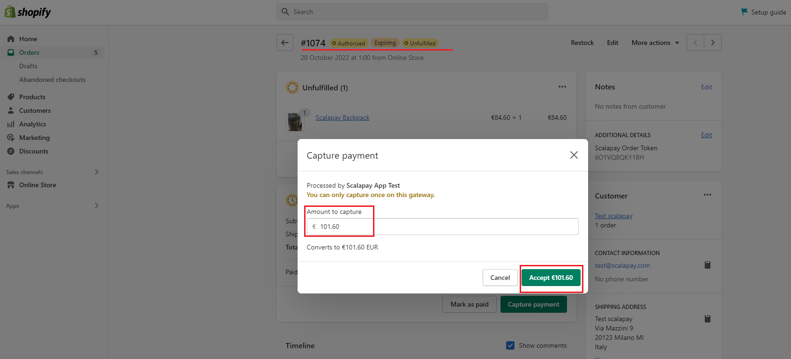Edit the Notes section
This screenshot has width=791, height=359.
[x=707, y=87]
